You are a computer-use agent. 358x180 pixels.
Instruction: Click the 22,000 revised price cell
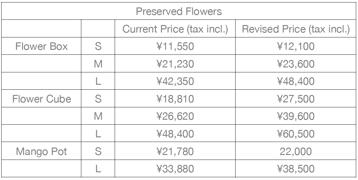coord(296,152)
